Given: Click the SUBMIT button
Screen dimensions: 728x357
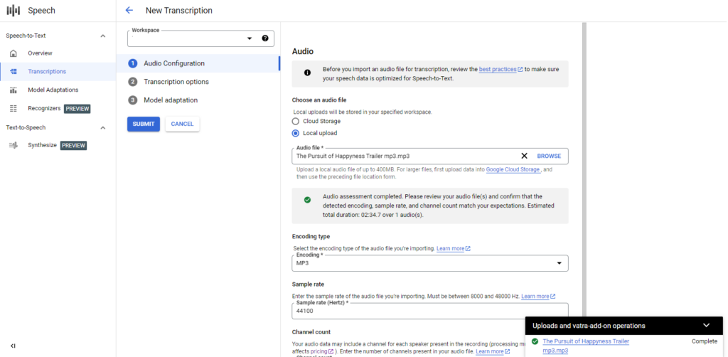Looking at the screenshot, I should pyautogui.click(x=144, y=124).
